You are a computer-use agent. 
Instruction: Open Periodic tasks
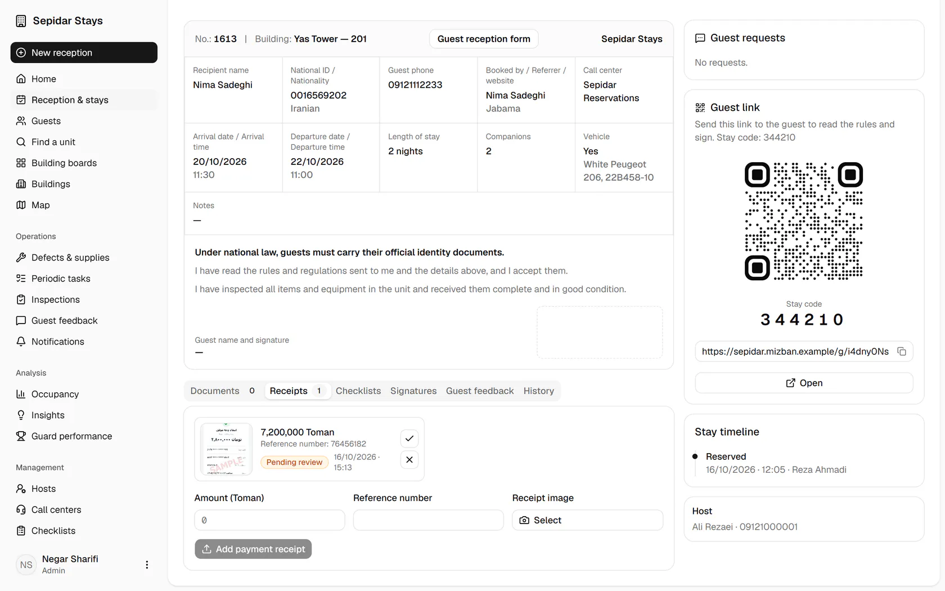tap(84, 279)
